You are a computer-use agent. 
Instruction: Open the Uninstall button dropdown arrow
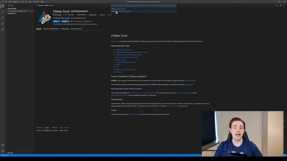(x=68, y=21)
